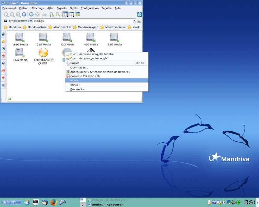Launch the gamepad icon in panel
259x207 pixels.
pos(63,202)
